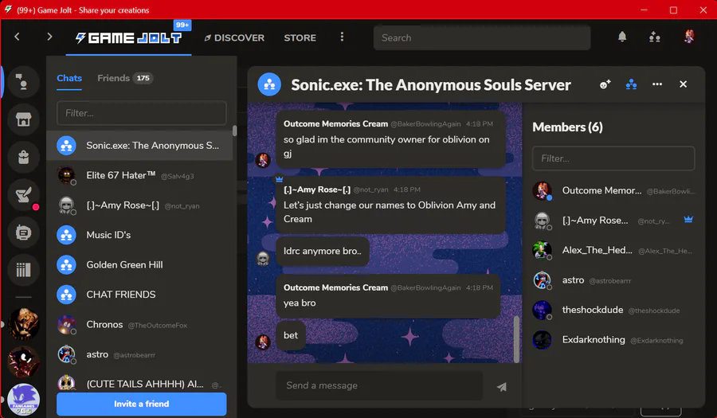Viewport: 717px width, 418px height.
Task: Open the CHAT FRIENDS group chat
Action: pos(139,295)
